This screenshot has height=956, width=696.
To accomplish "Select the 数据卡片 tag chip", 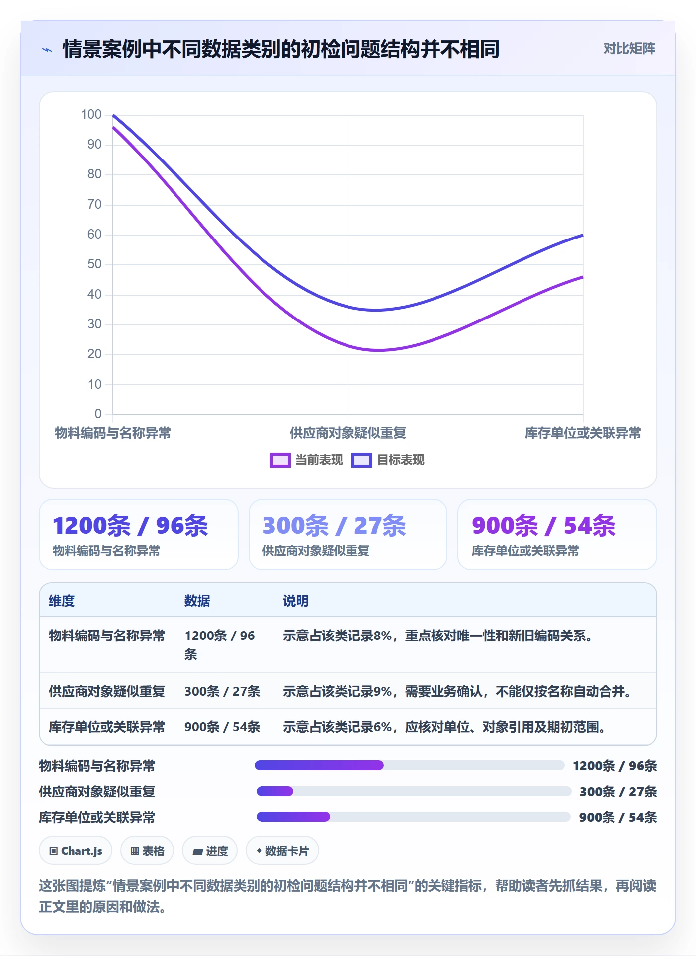I will 282,851.
